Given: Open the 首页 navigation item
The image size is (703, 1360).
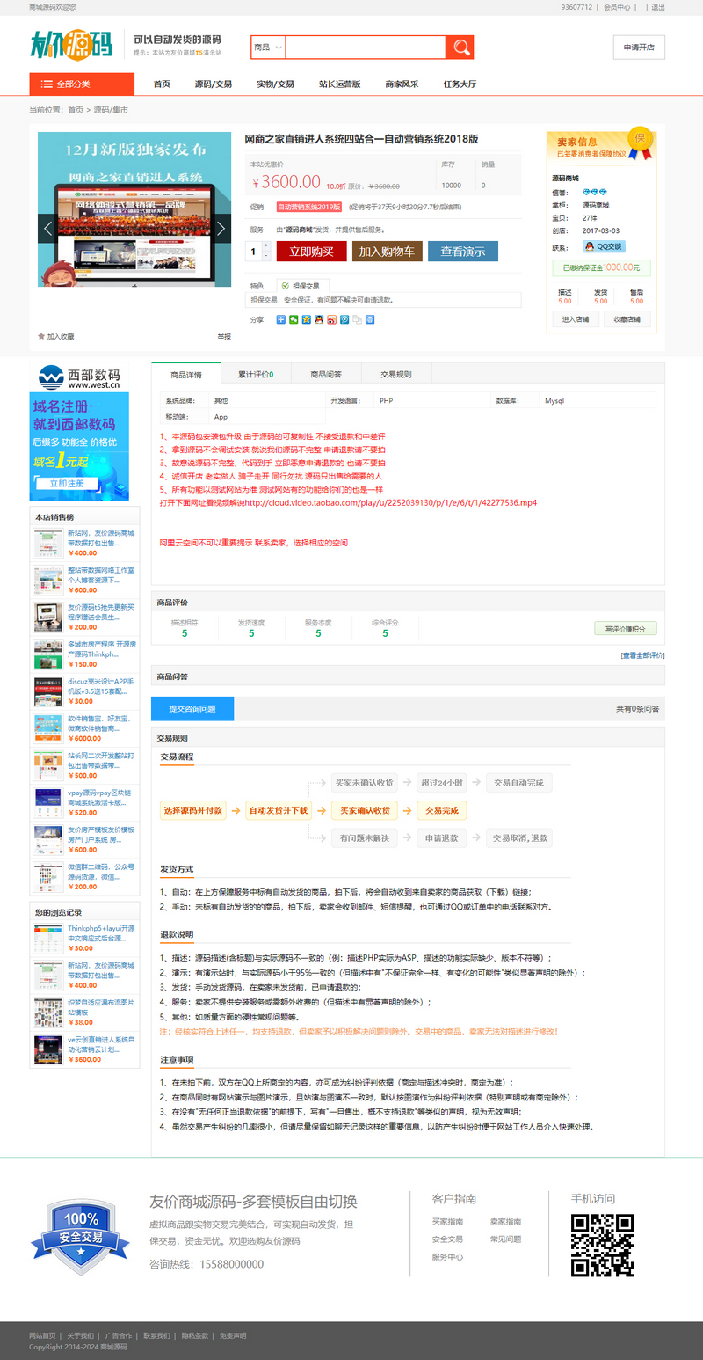Looking at the screenshot, I should tap(162, 84).
